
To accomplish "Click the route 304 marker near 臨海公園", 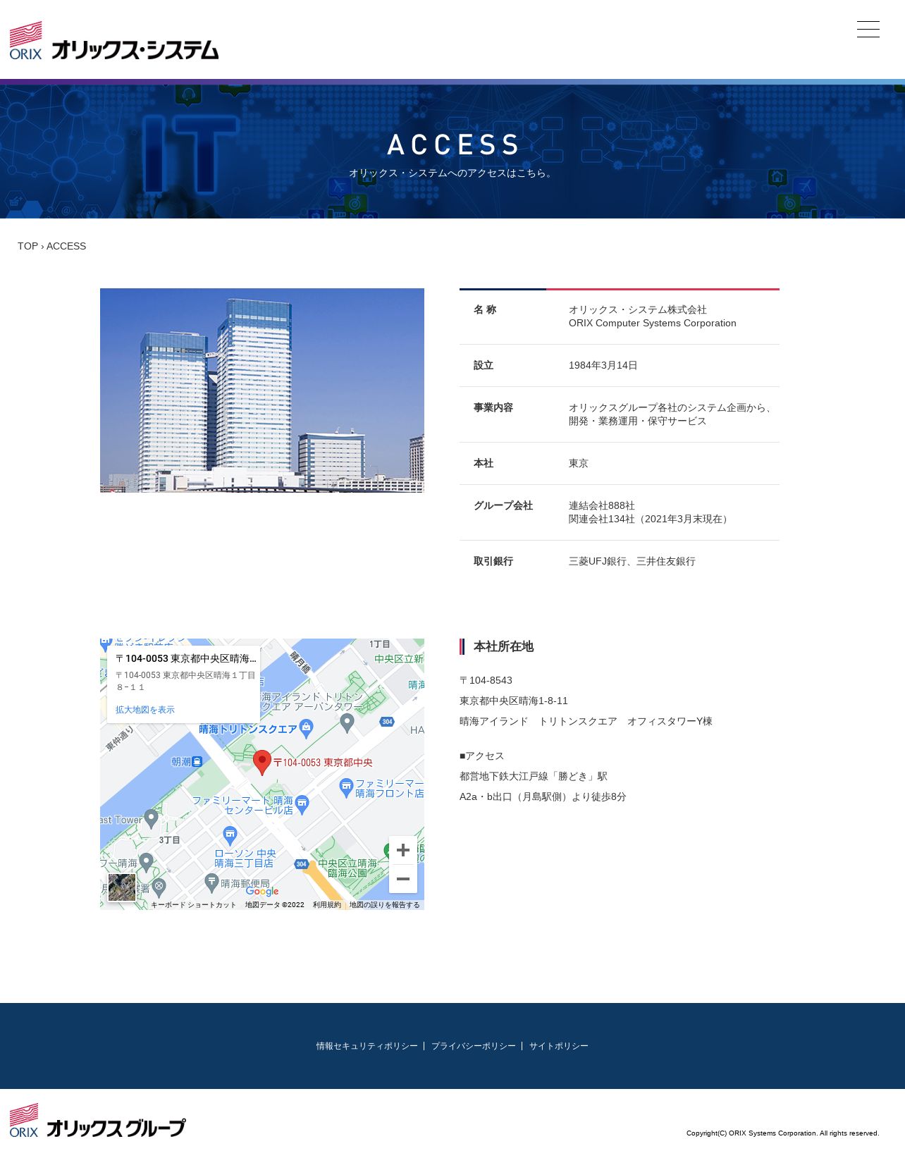I will tap(301, 864).
